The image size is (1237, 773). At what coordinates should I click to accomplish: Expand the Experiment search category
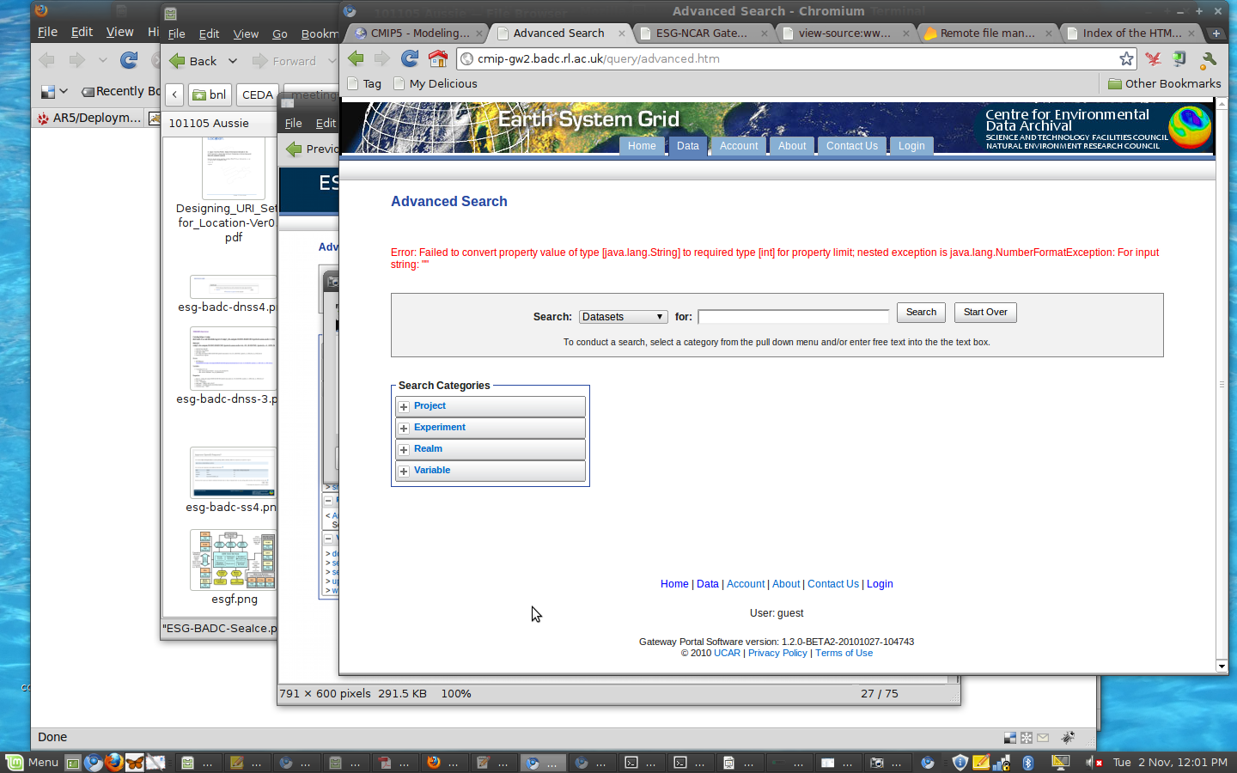404,428
